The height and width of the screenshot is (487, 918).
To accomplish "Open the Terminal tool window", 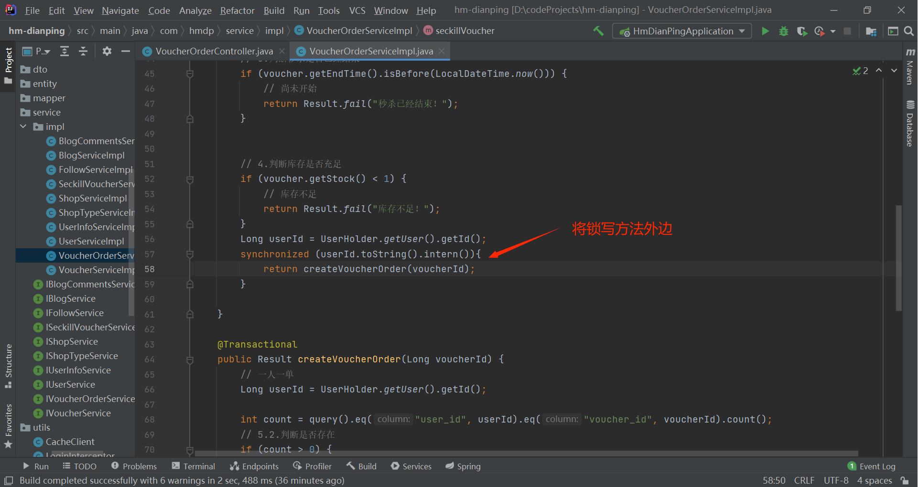I will [194, 466].
